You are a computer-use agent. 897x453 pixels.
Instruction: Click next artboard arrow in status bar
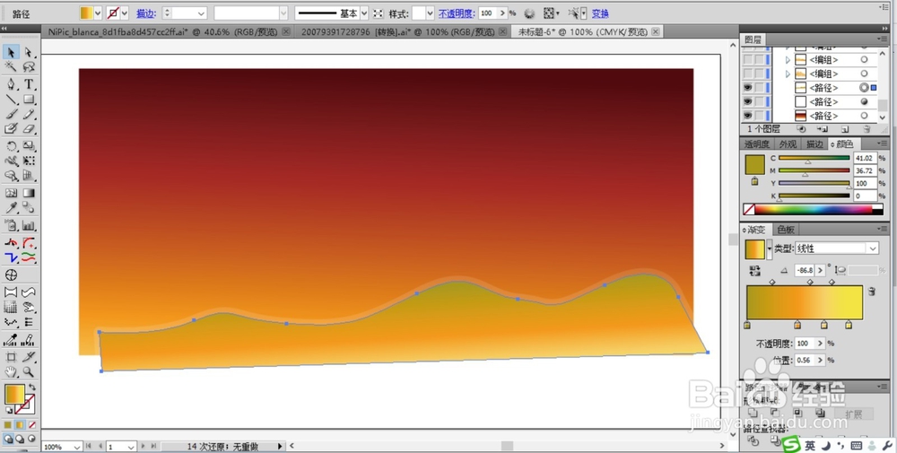tap(143, 446)
